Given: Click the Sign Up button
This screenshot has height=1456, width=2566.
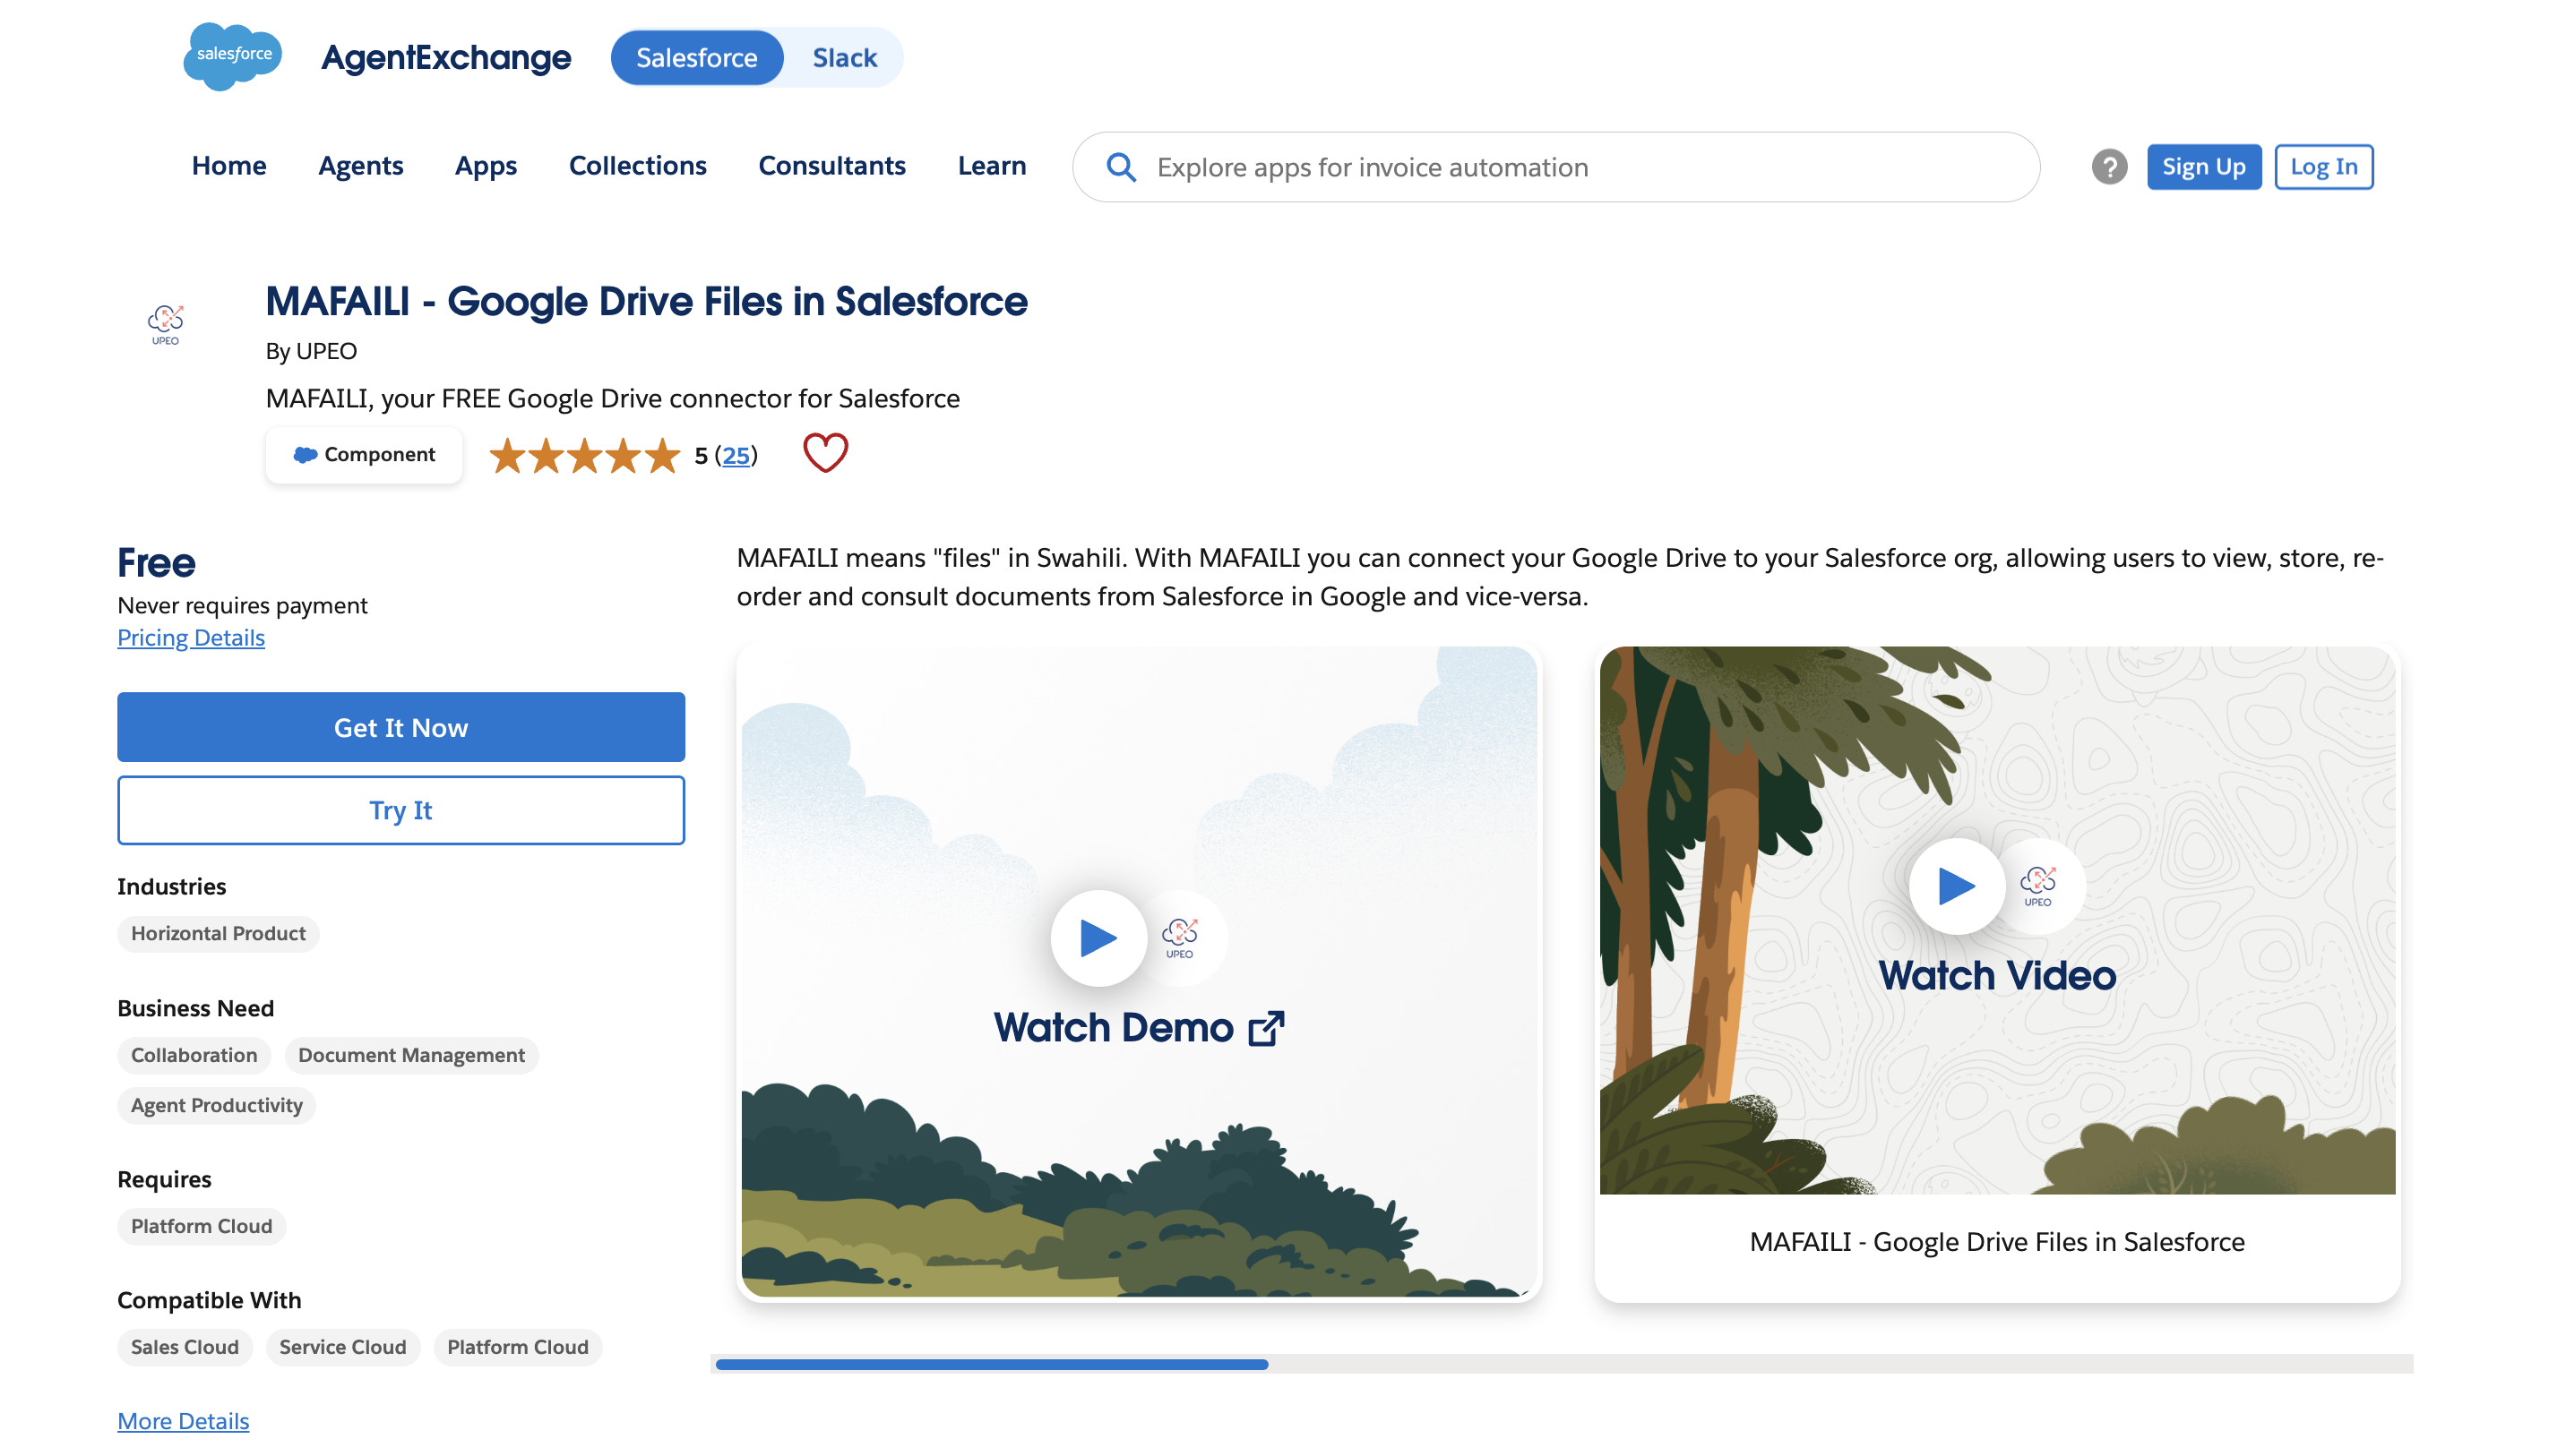Looking at the screenshot, I should pos(2203,167).
